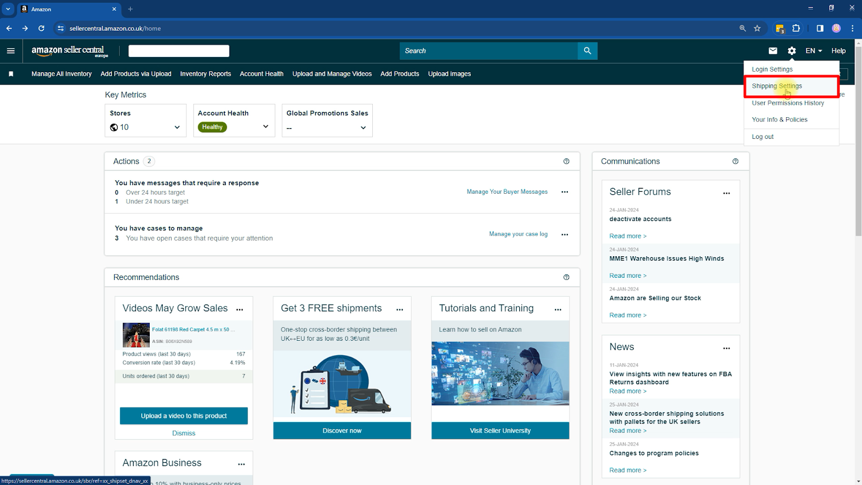Open browser extensions puzzle icon

[x=796, y=29]
